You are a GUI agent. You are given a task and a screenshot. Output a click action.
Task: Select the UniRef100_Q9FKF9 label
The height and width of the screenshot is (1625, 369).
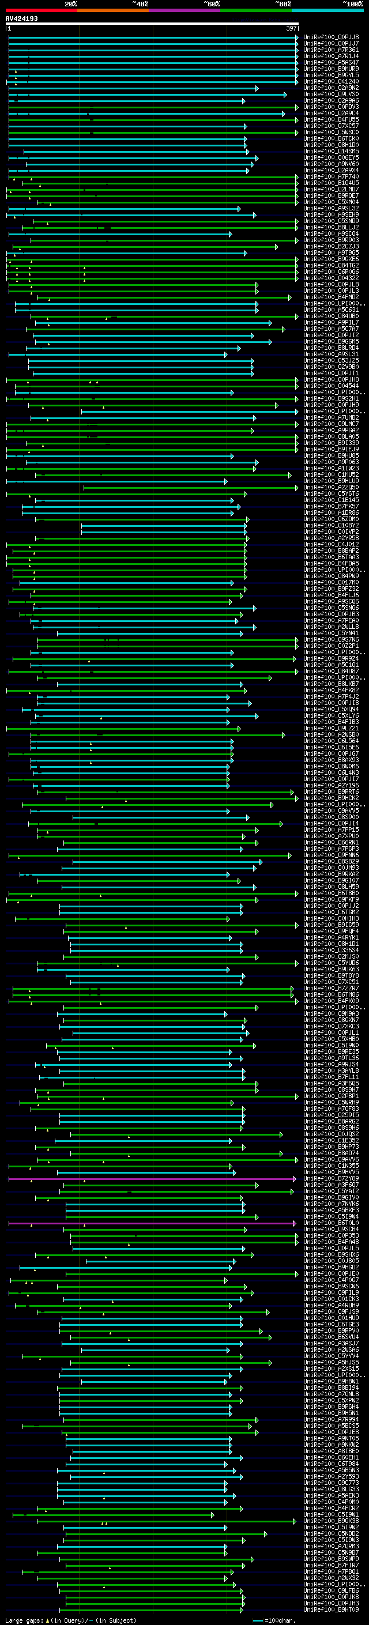[x=331, y=900]
